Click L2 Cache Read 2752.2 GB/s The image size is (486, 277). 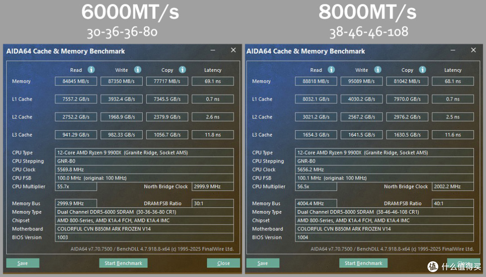click(x=76, y=117)
